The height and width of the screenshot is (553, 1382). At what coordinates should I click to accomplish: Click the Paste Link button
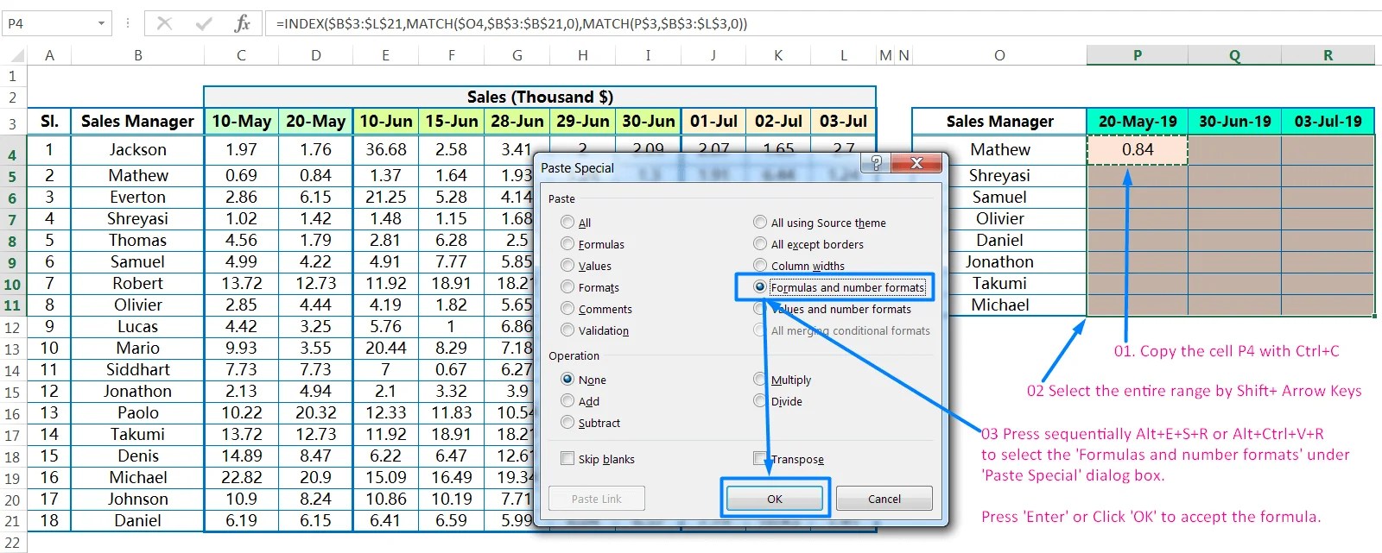pyautogui.click(x=596, y=499)
